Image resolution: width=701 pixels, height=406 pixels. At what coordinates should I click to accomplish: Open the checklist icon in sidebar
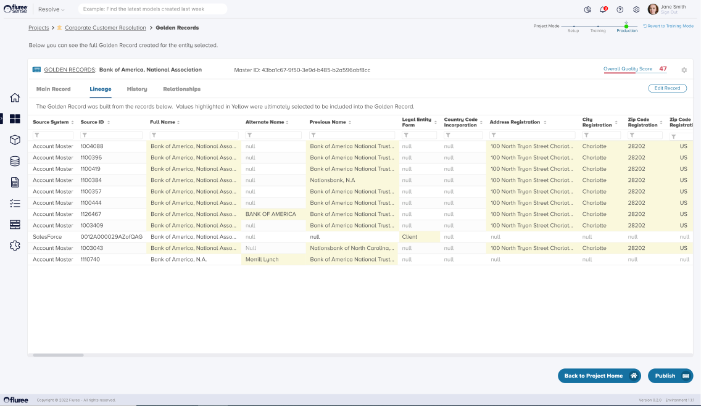pyautogui.click(x=15, y=203)
